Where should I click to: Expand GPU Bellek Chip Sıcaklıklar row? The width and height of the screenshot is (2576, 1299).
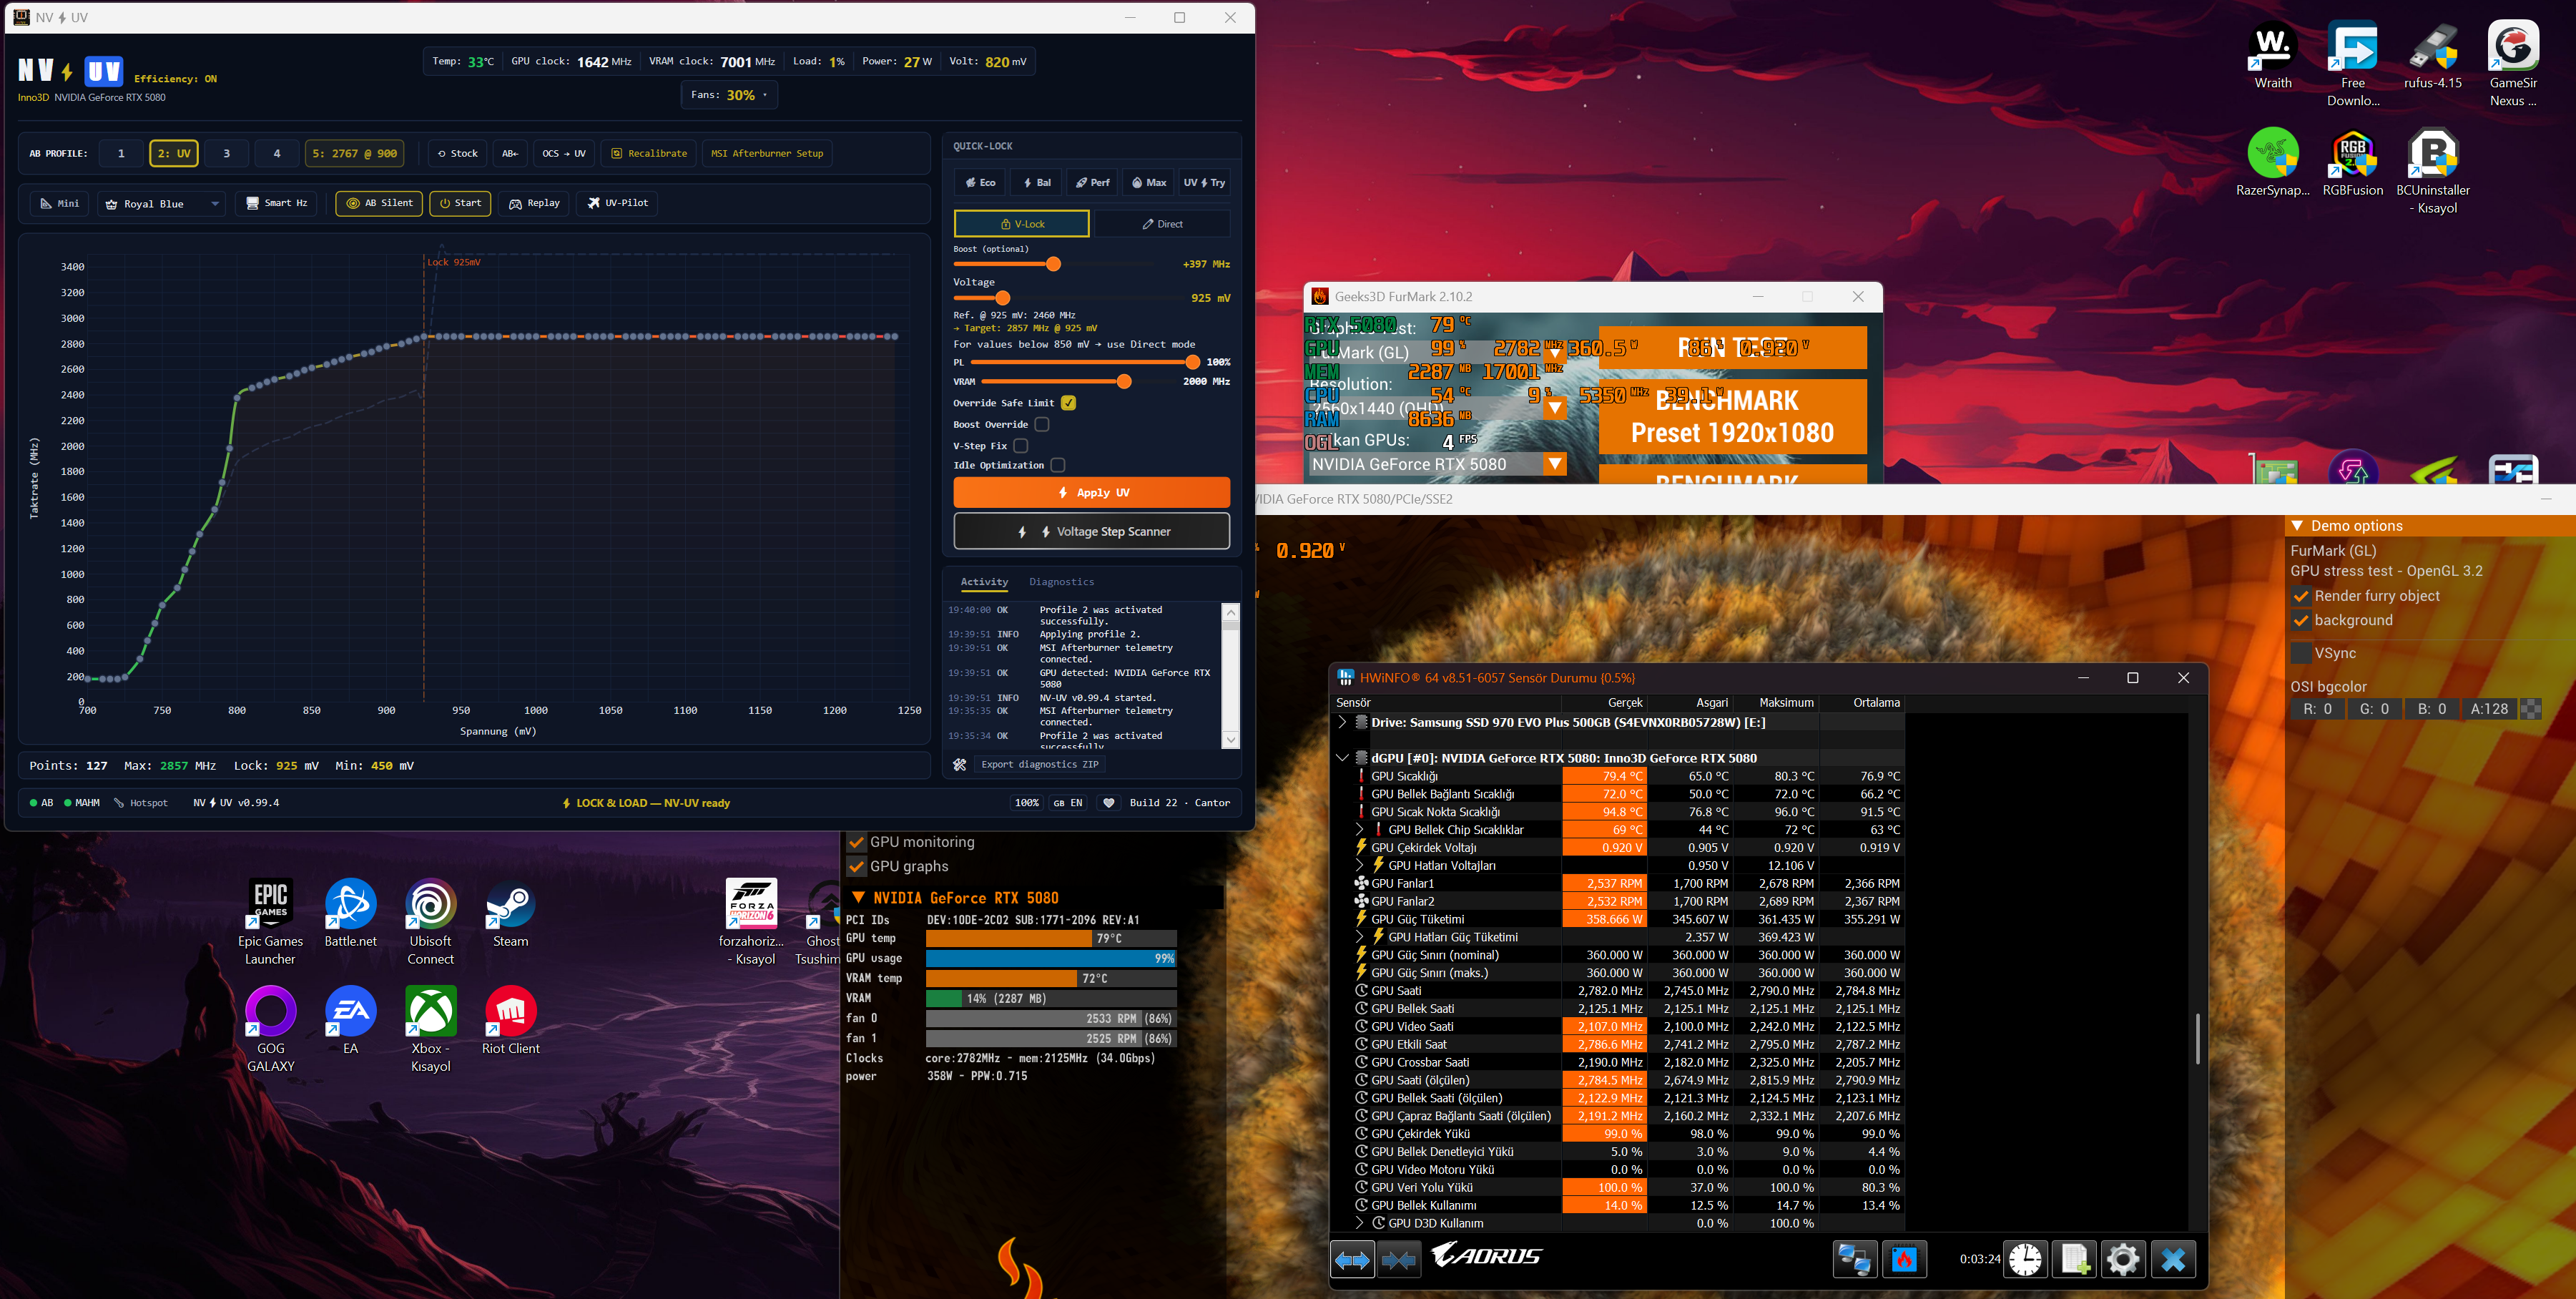tap(1359, 829)
